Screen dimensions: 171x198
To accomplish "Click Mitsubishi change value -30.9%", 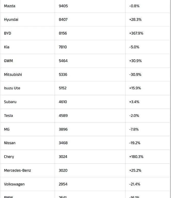I will point(135,75).
